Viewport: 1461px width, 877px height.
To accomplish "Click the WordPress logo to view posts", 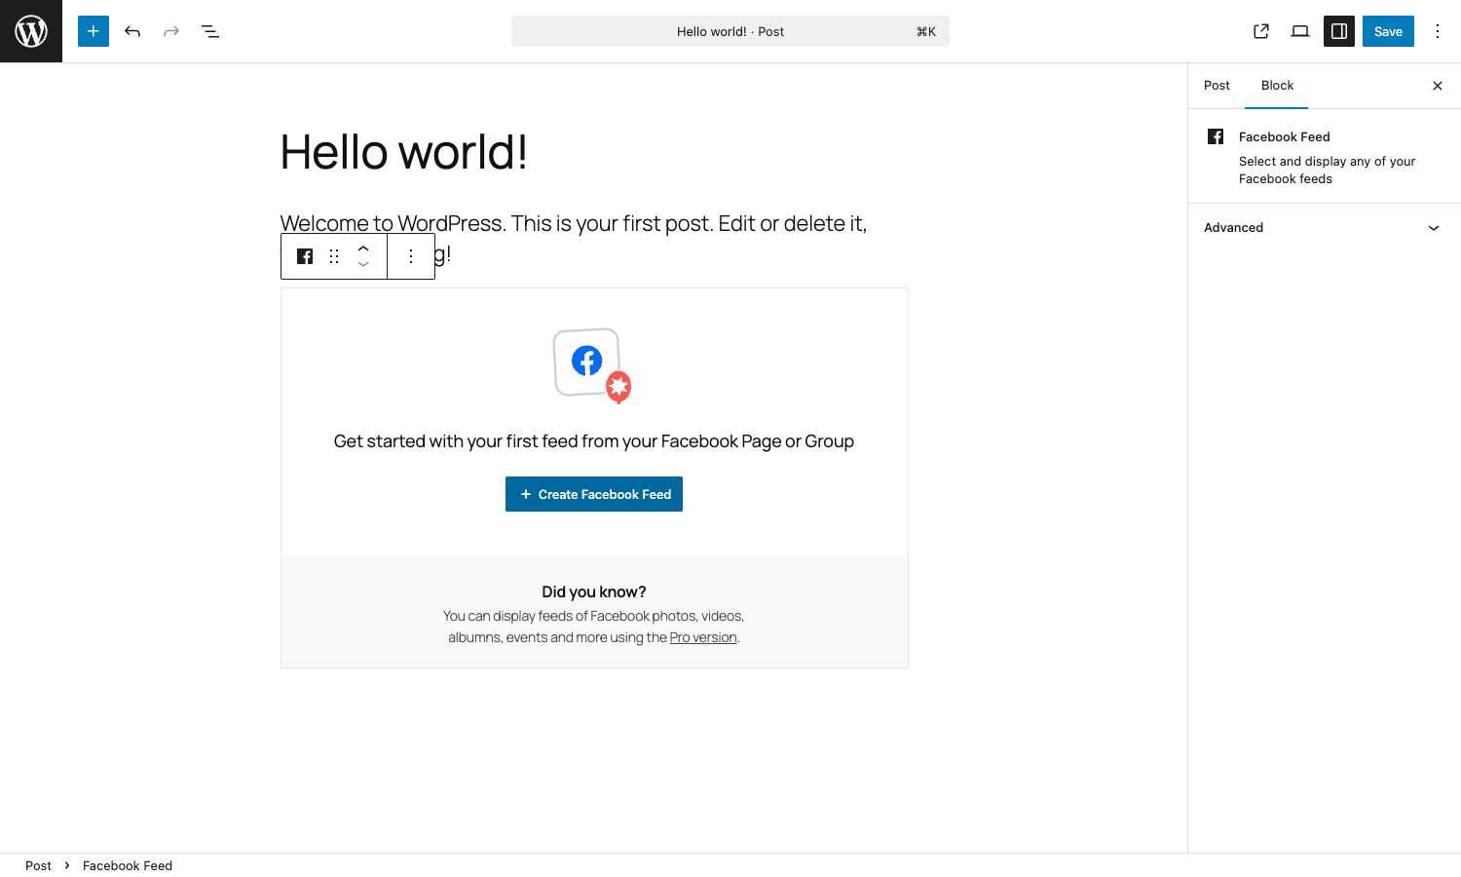I will click(x=31, y=31).
